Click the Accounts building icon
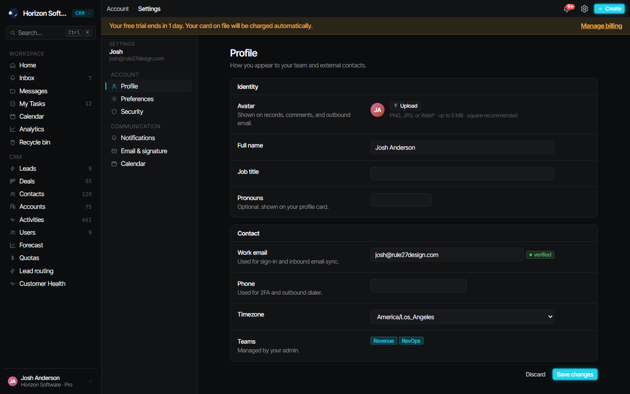This screenshot has height=394, width=630. tap(13, 207)
